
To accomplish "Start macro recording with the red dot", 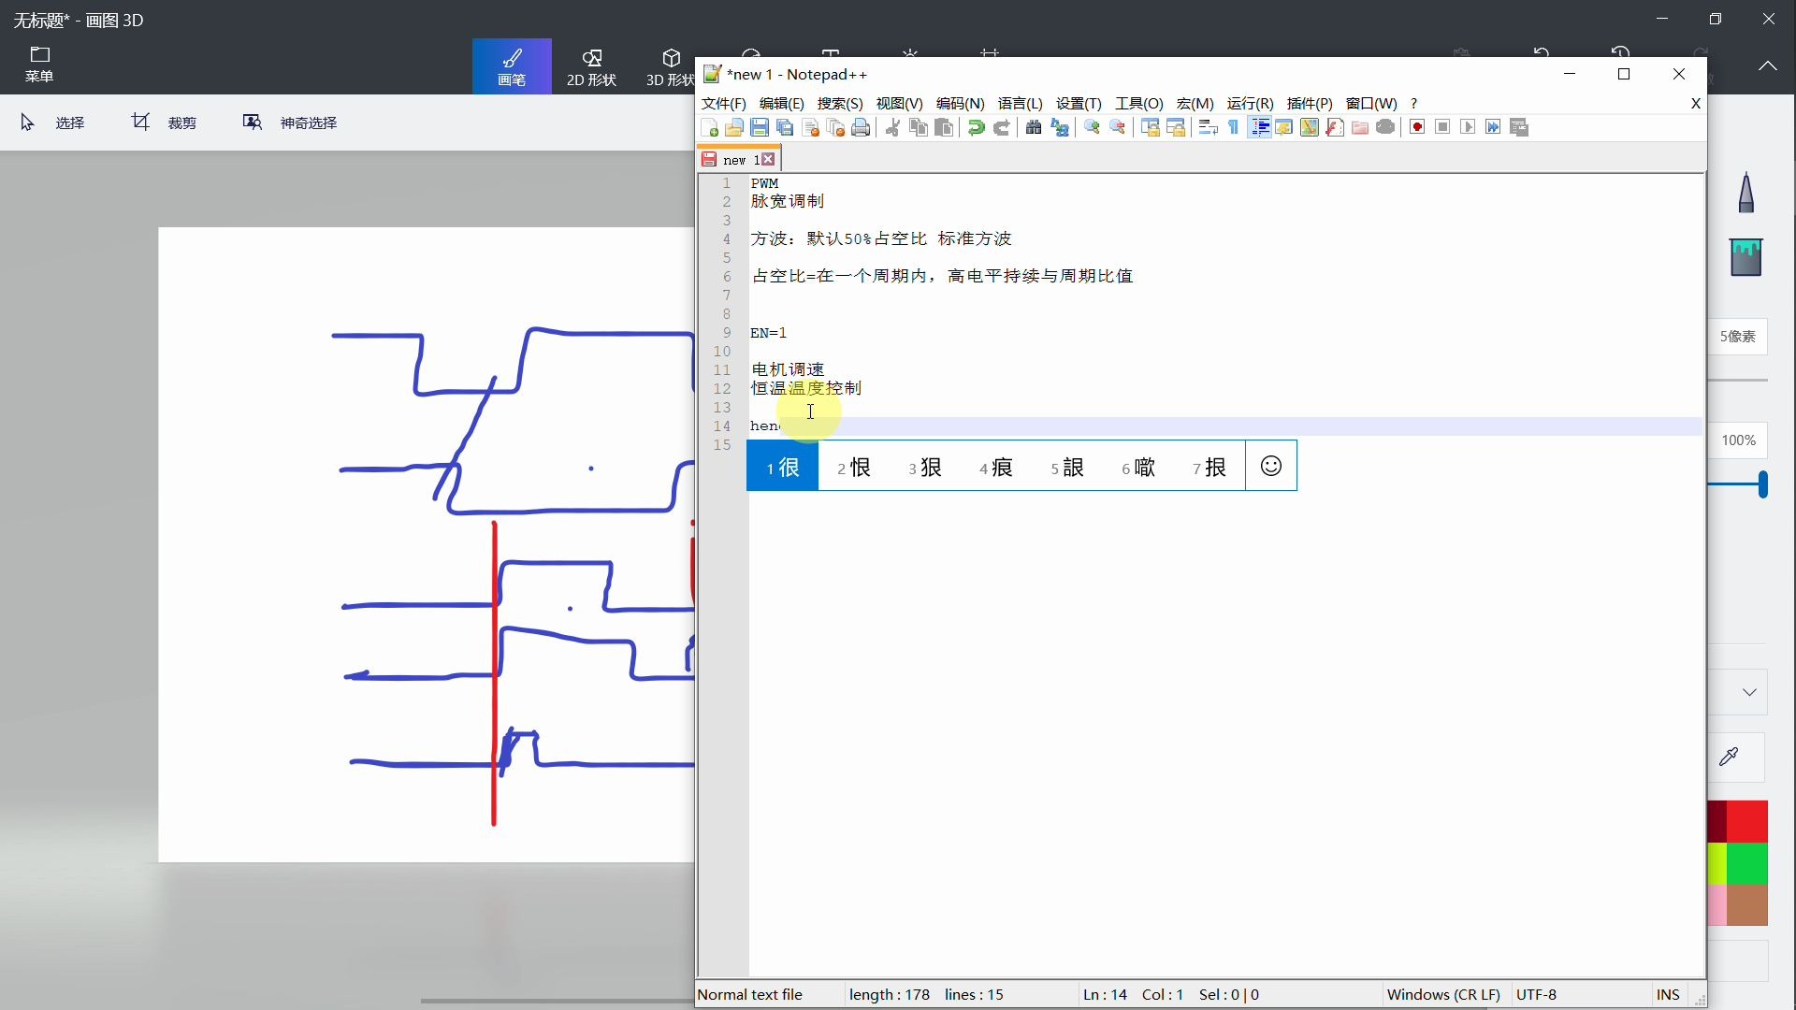I will tap(1417, 128).
